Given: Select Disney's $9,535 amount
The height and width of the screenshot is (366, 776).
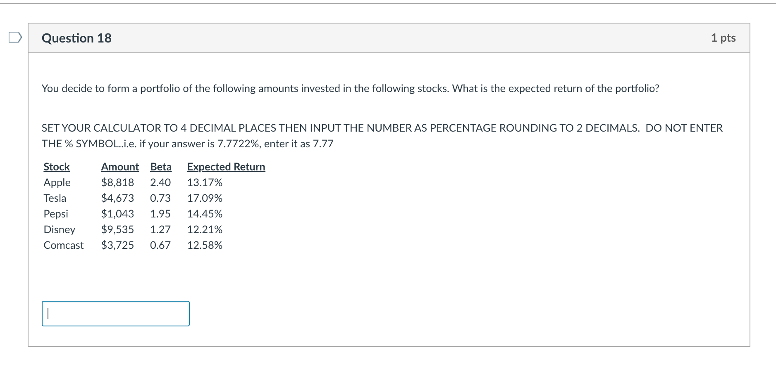Looking at the screenshot, I should tap(117, 229).
